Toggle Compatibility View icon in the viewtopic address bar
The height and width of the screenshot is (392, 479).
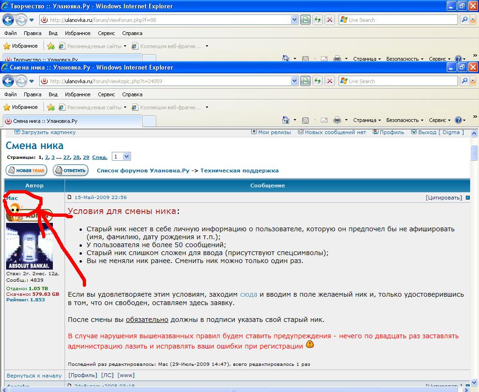click(305, 81)
